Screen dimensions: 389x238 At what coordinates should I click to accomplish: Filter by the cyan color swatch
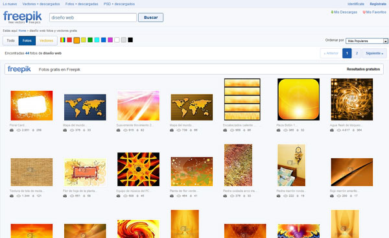pyautogui.click(x=97, y=40)
